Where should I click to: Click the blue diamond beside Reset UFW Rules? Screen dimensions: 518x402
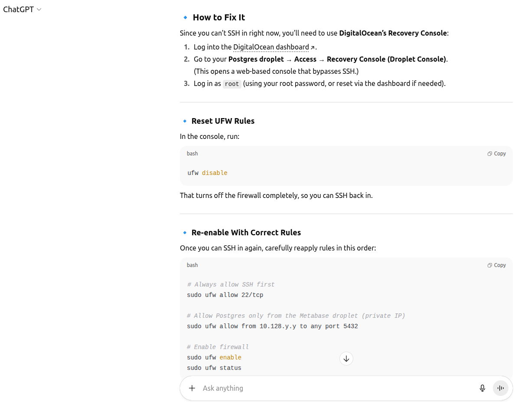click(x=185, y=121)
